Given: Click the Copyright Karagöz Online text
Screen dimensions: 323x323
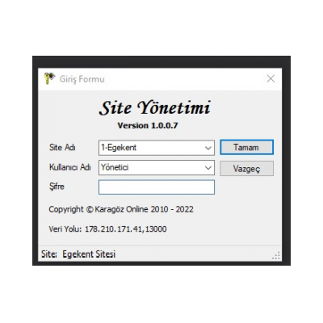Looking at the screenshot, I should (x=121, y=209).
